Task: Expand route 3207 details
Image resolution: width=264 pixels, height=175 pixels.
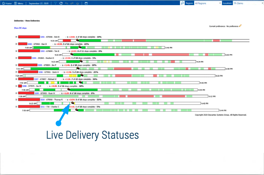Action: click(x=16, y=79)
